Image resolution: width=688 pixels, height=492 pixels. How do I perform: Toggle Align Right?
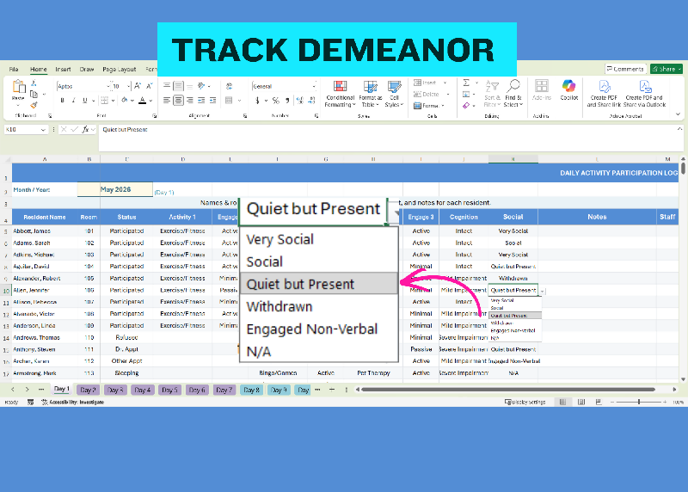[x=189, y=101]
